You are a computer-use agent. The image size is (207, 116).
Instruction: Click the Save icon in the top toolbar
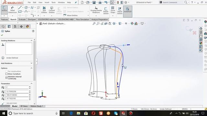point(94,2)
